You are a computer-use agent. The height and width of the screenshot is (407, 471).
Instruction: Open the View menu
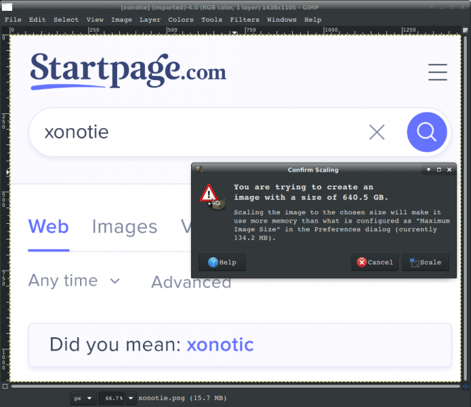(95, 20)
